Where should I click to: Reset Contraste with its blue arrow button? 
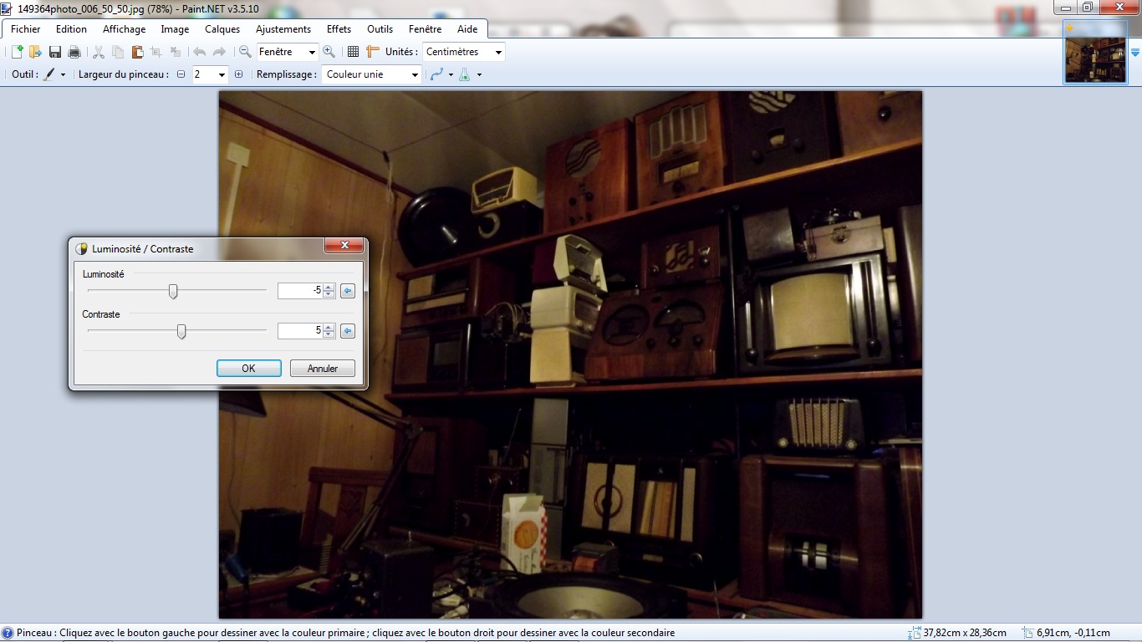point(348,331)
